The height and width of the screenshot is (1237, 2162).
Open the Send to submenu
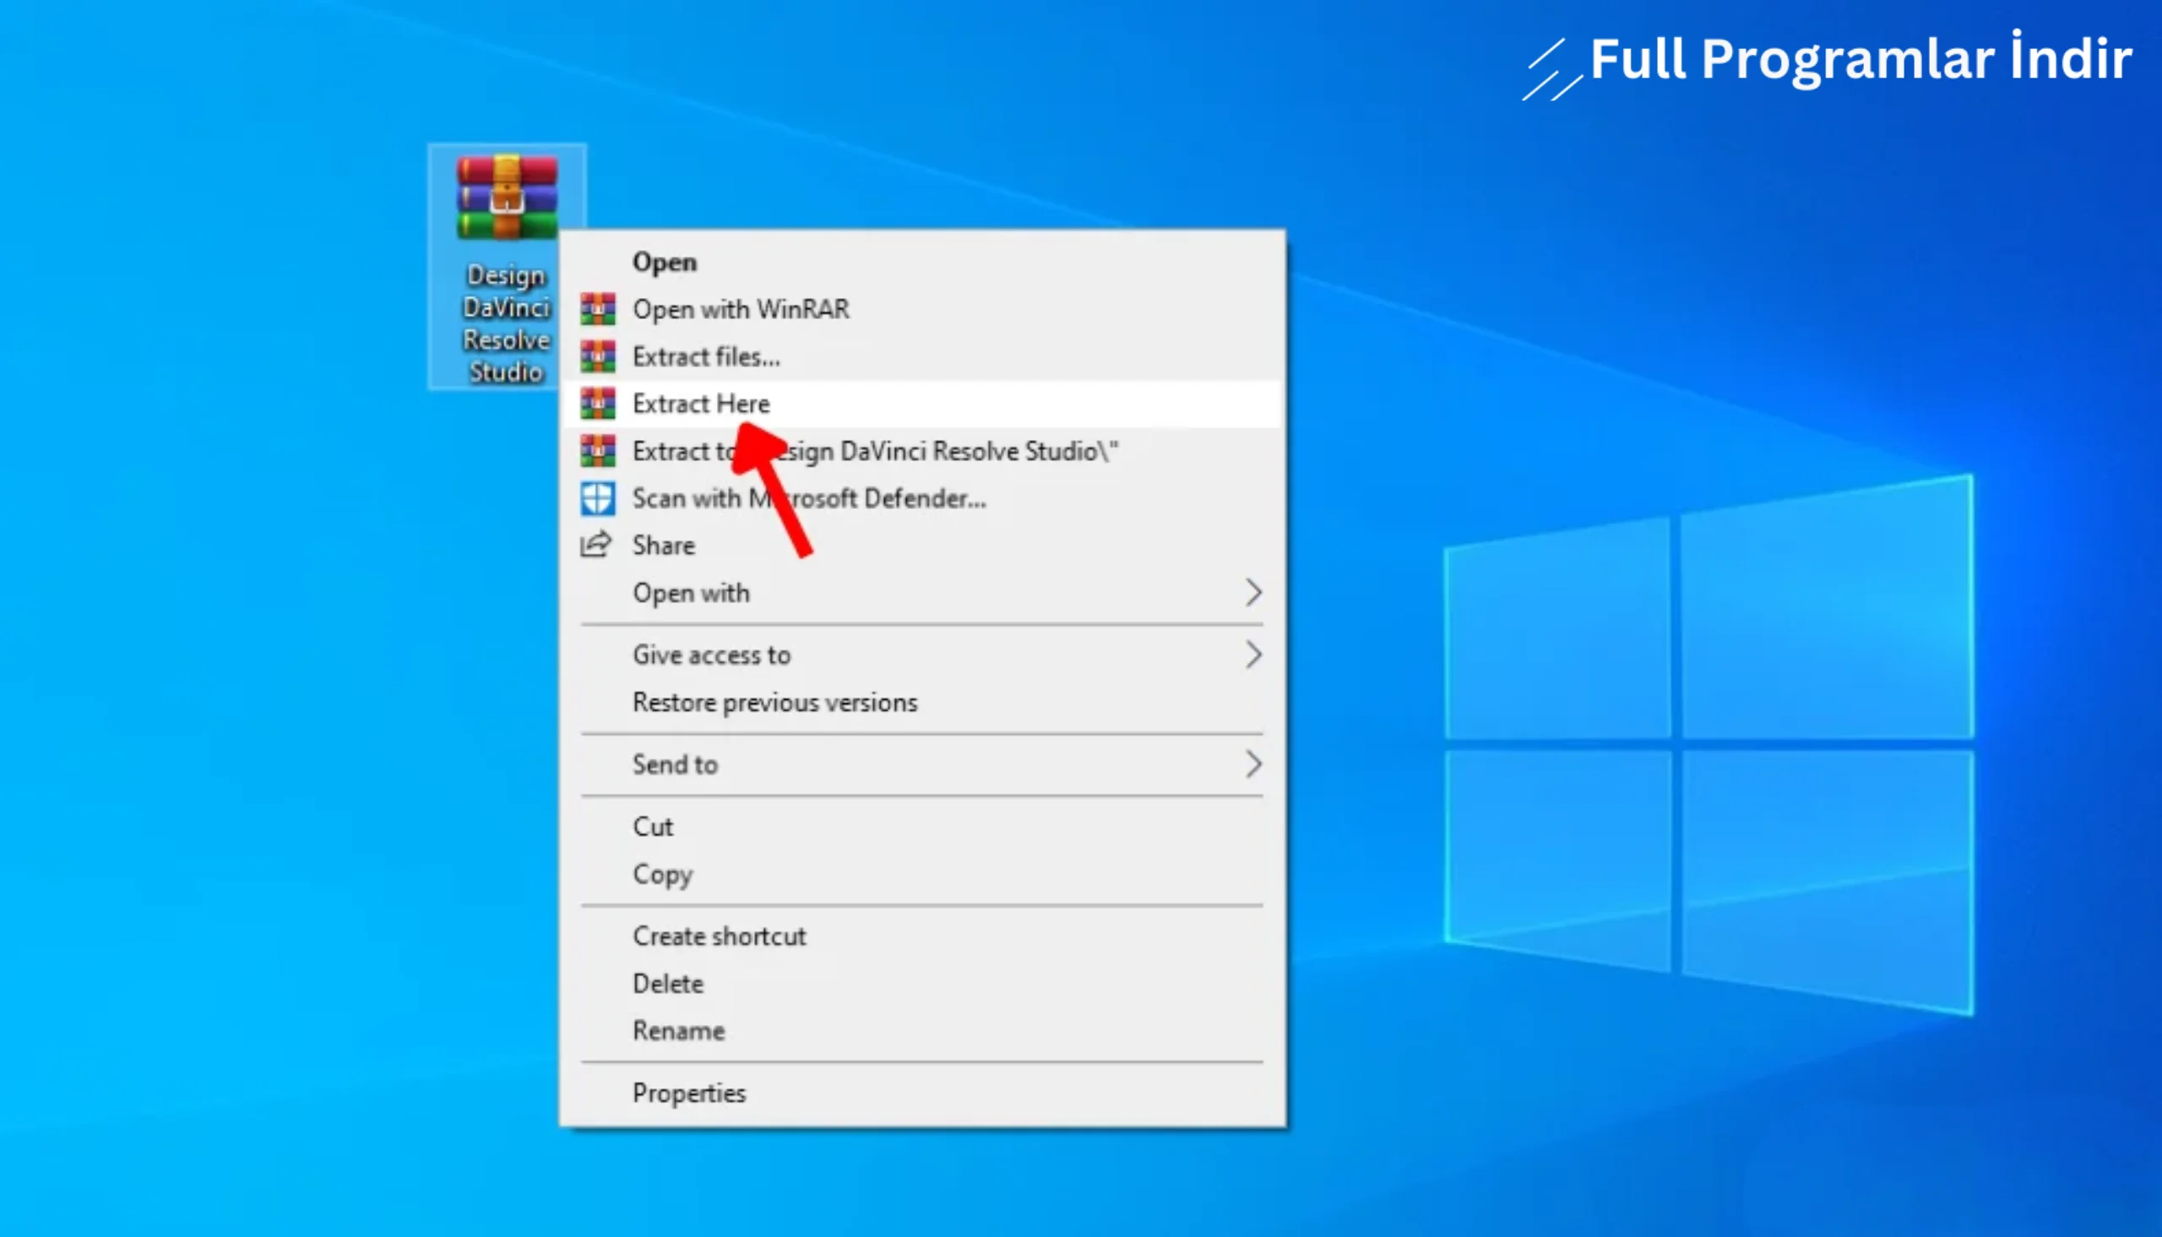[x=921, y=765]
